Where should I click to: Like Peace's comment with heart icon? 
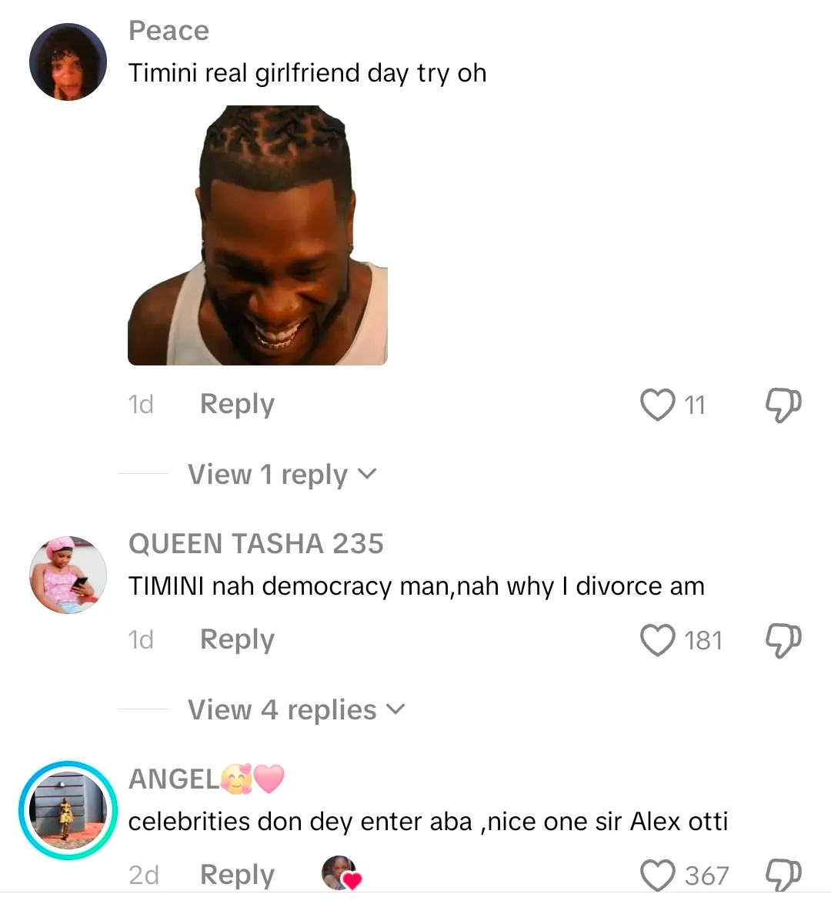point(657,404)
